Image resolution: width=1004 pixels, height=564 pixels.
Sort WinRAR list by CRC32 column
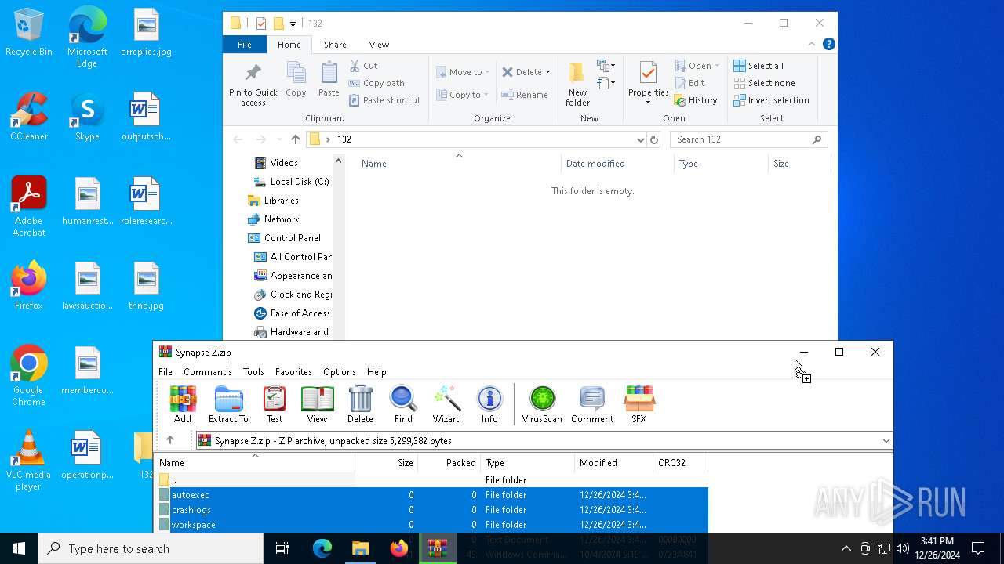click(680, 463)
